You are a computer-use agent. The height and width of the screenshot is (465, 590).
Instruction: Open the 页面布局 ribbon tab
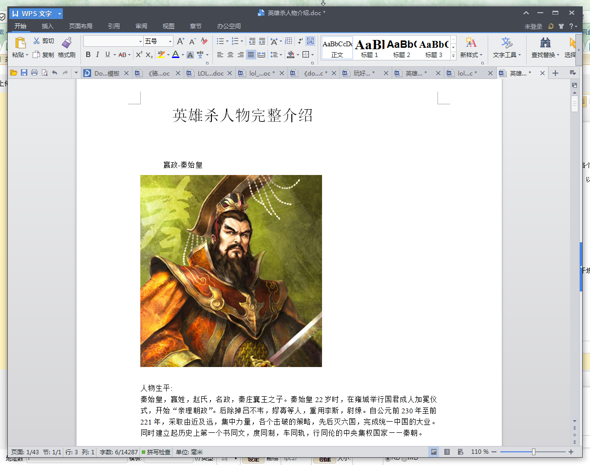click(80, 26)
